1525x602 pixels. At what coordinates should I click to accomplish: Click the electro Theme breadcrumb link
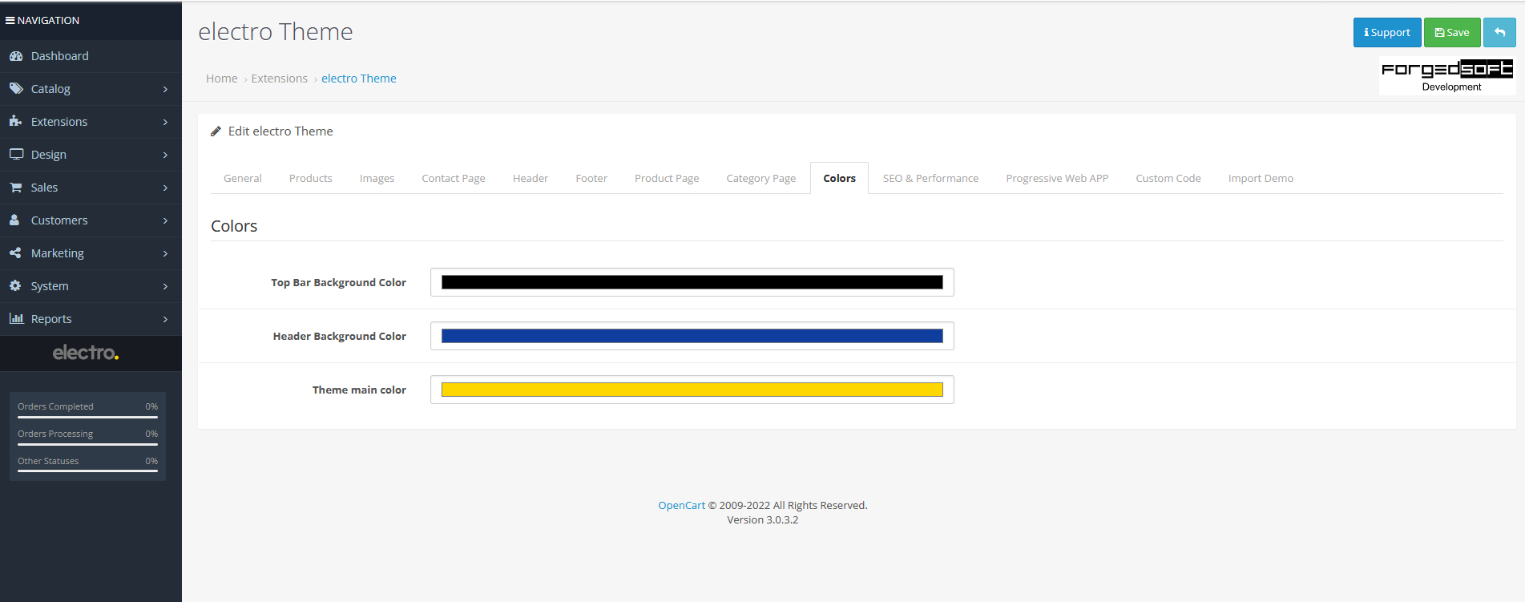click(x=359, y=79)
